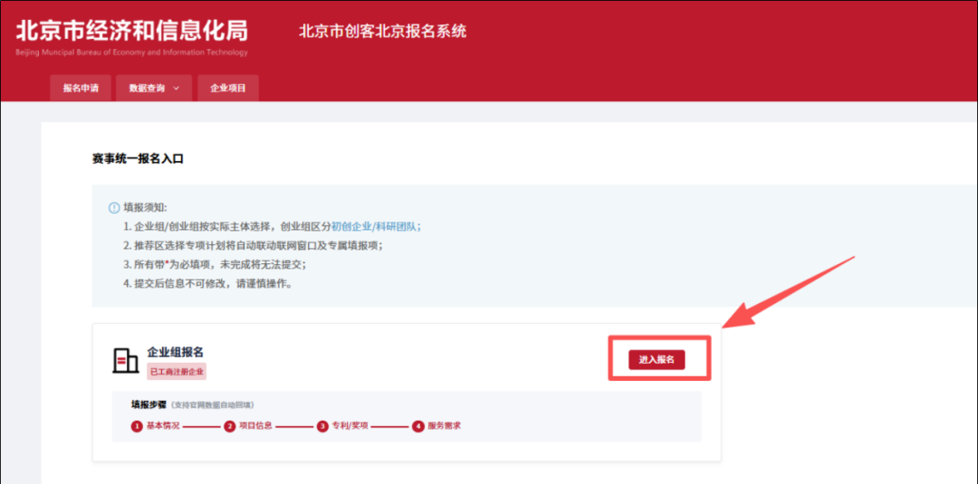The image size is (978, 484).
Task: Select step 2 项目信息
Action: point(247,427)
